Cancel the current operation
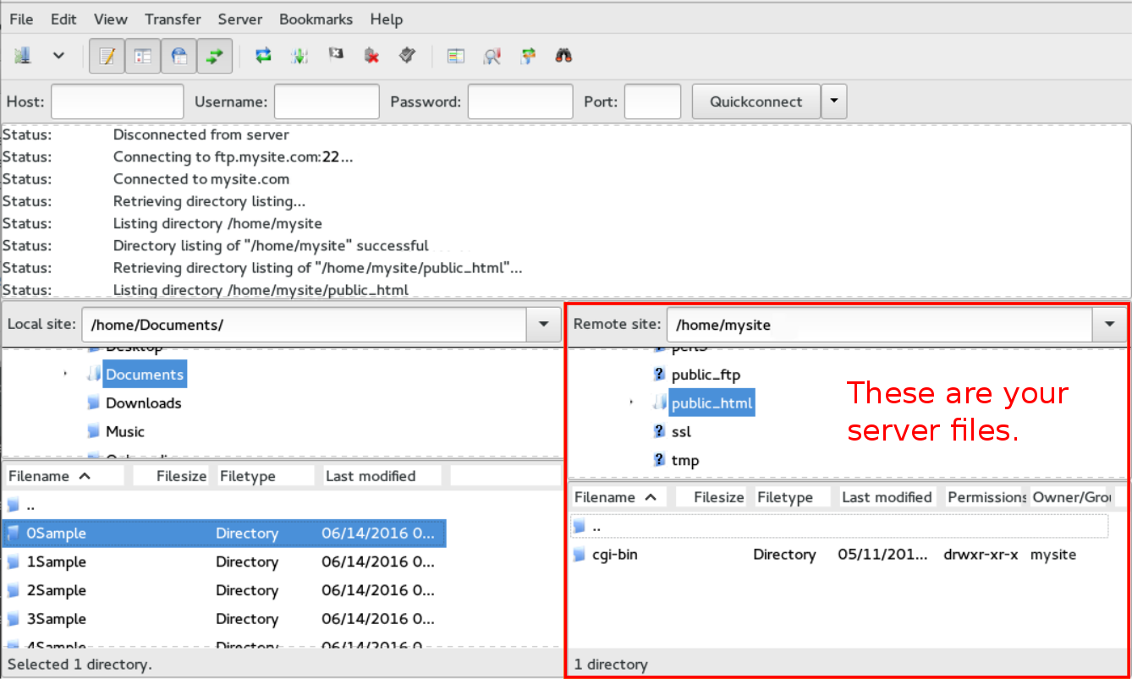Image resolution: width=1132 pixels, height=679 pixels. (x=336, y=55)
